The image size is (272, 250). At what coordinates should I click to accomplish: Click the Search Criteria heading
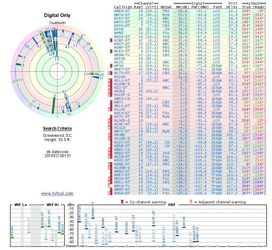pos(57,128)
